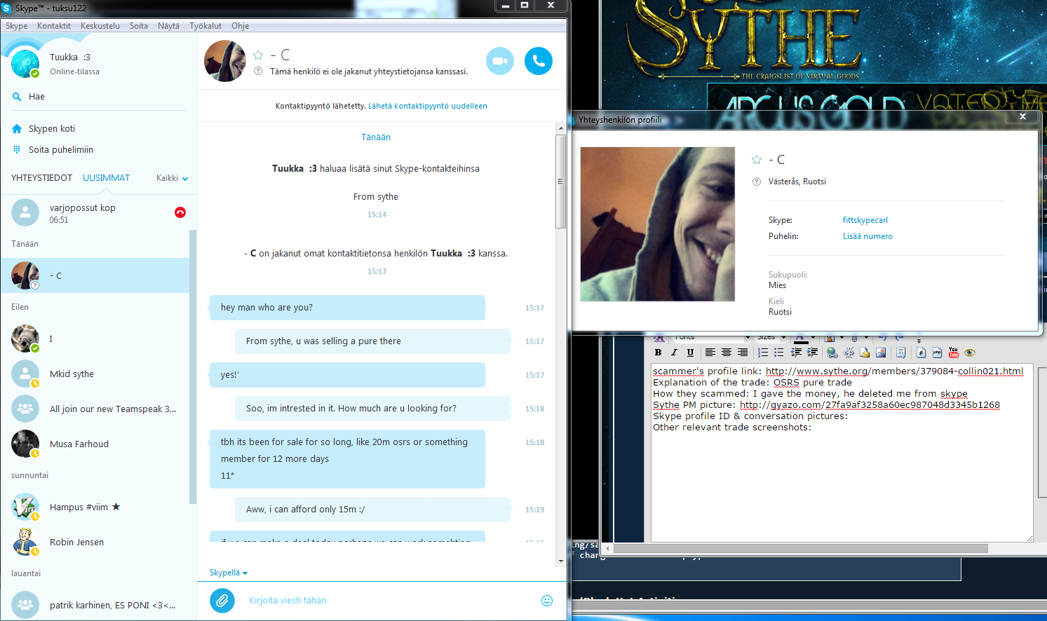Click the Online-tilassa status text
This screenshot has width=1047, height=621.
(74, 71)
